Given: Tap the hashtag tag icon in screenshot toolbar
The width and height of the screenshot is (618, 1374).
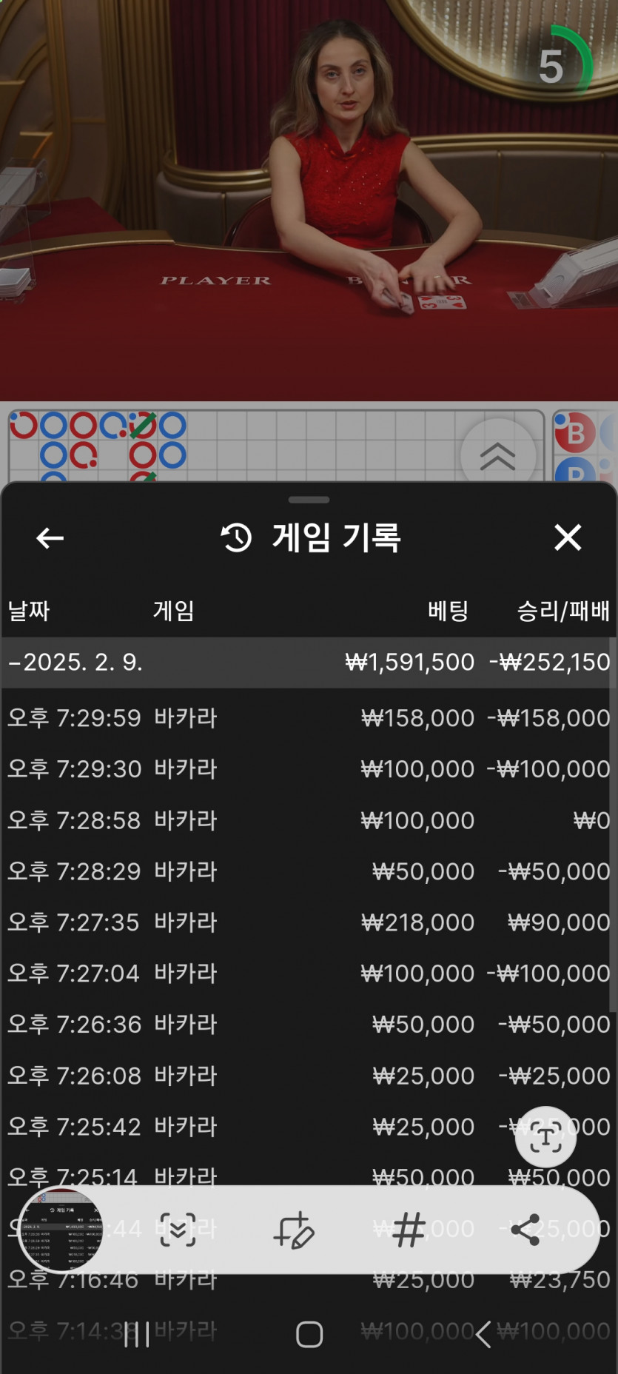Looking at the screenshot, I should [x=409, y=1230].
